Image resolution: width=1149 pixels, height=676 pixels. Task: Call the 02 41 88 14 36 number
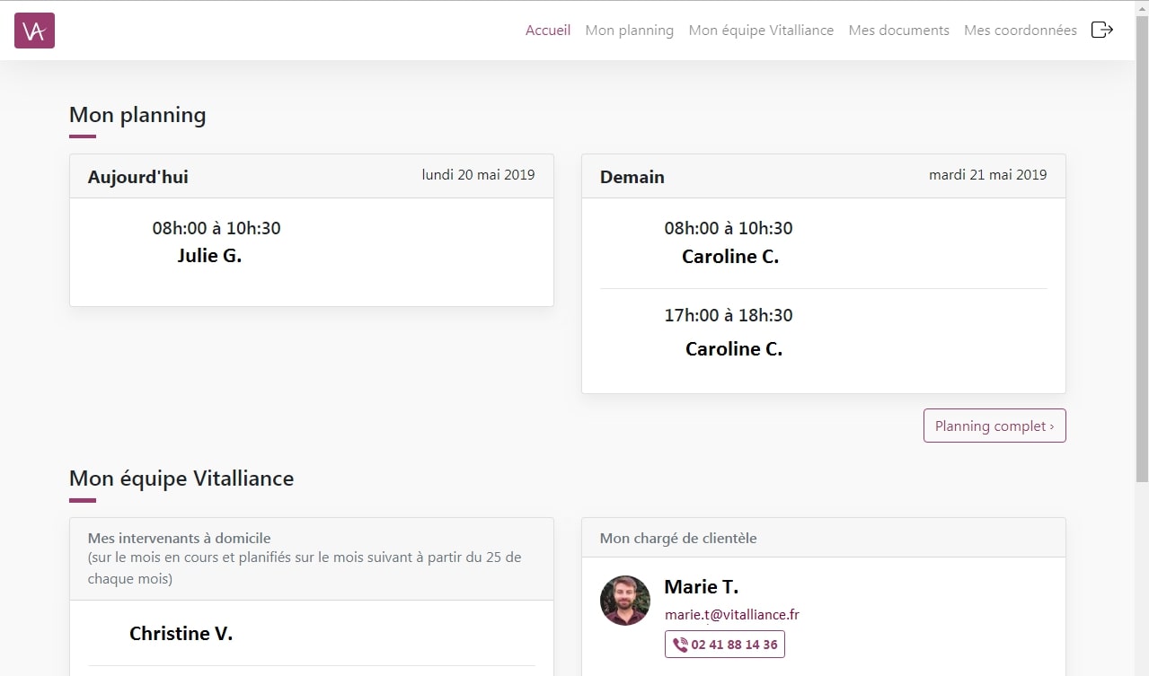(724, 644)
